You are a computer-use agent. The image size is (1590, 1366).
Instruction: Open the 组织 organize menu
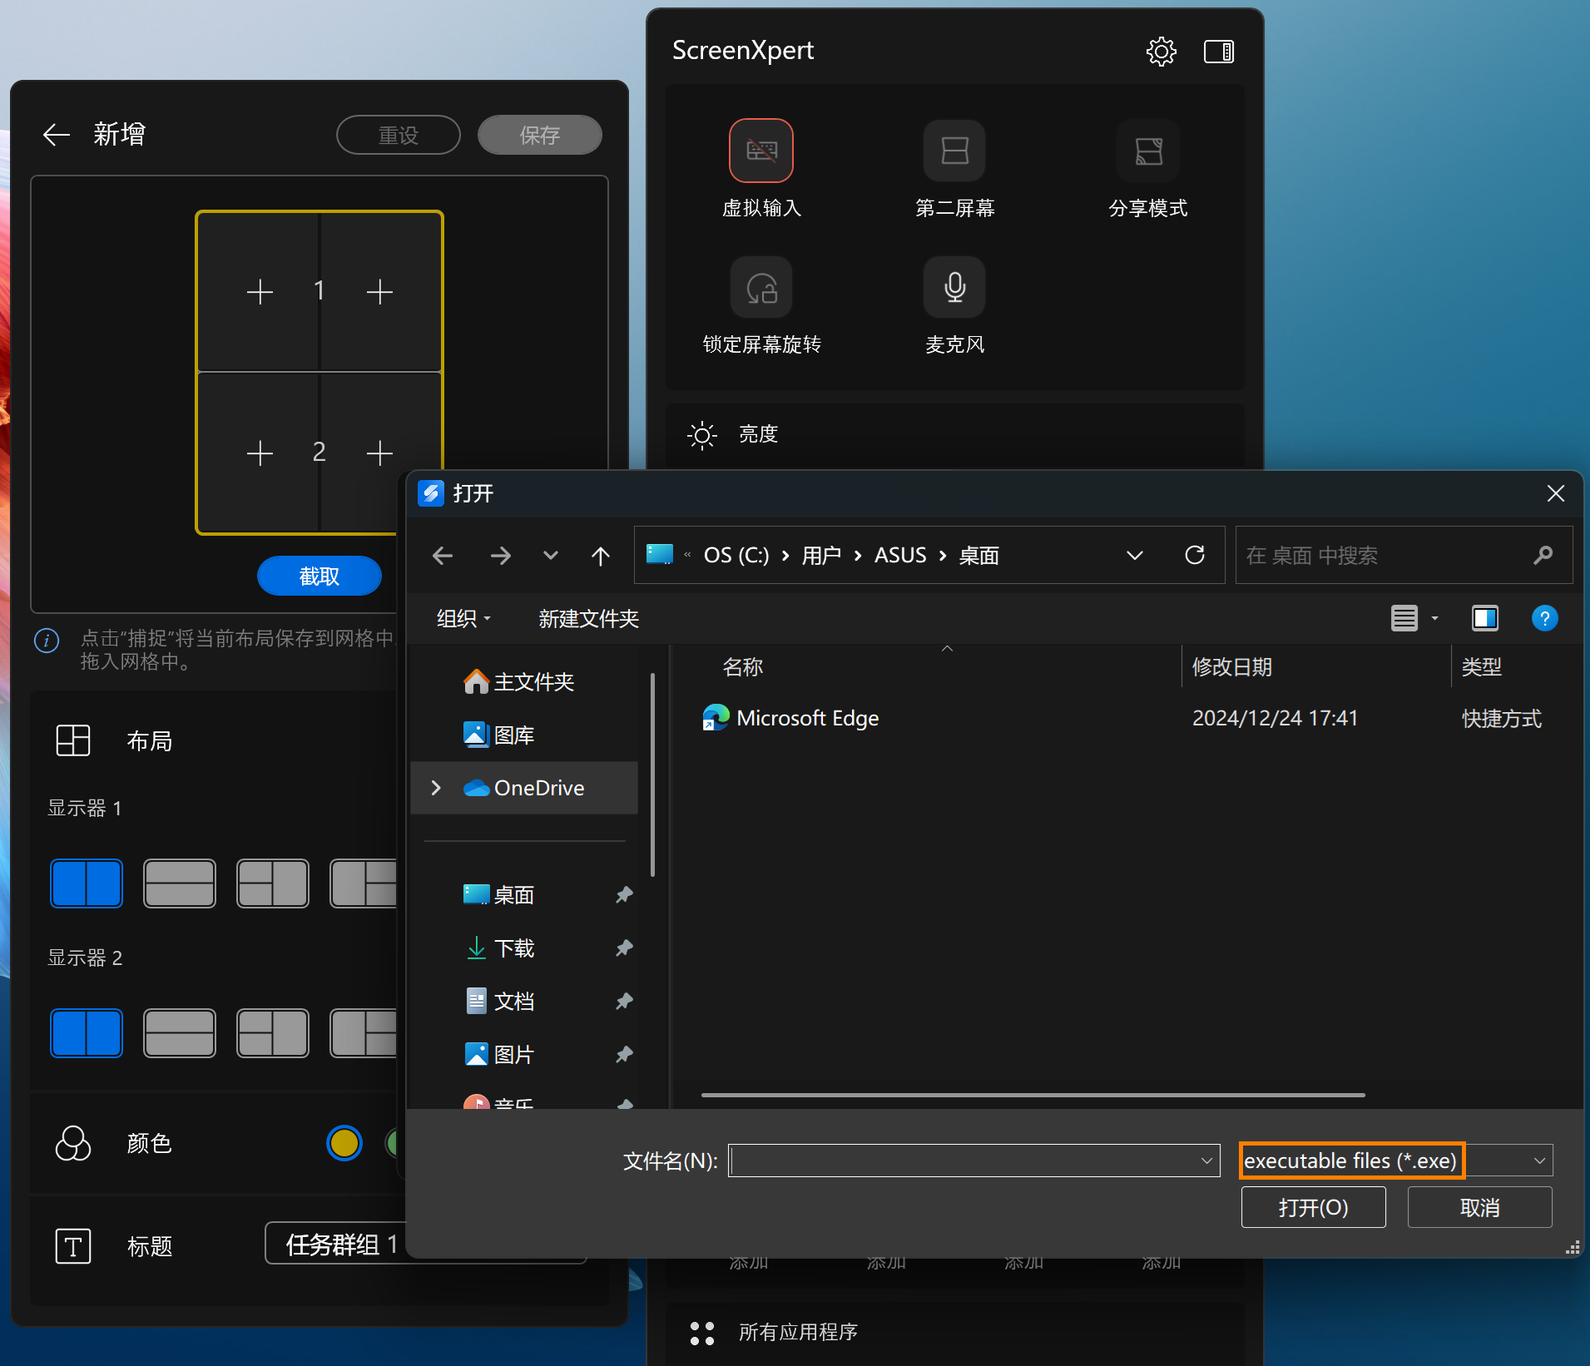pos(463,618)
